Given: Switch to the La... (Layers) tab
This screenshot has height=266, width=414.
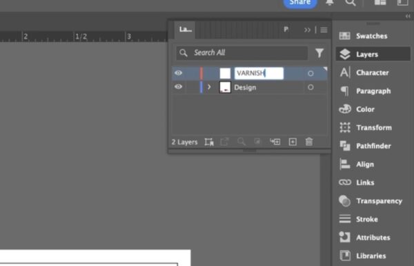Looking at the screenshot, I should [186, 29].
